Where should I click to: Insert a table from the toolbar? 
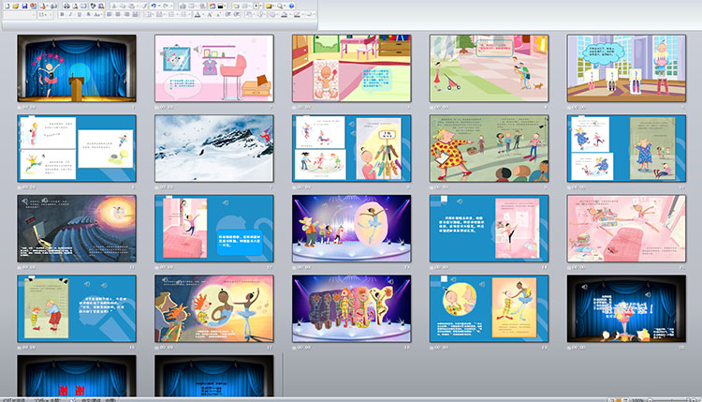[191, 6]
